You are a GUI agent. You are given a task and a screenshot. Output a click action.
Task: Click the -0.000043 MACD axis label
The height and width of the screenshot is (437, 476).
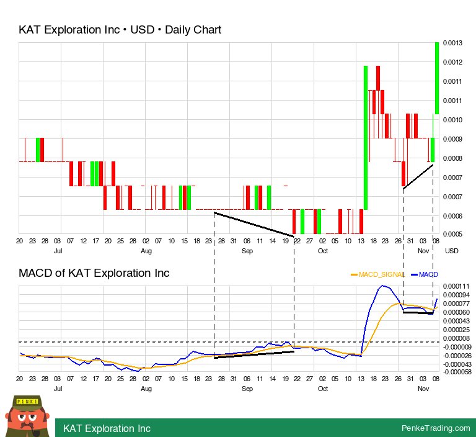pos(457,364)
